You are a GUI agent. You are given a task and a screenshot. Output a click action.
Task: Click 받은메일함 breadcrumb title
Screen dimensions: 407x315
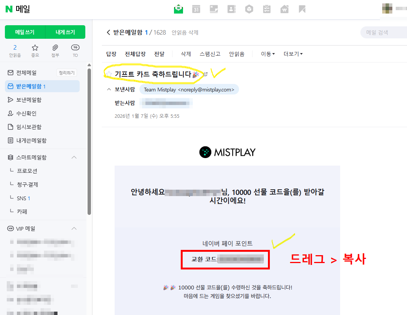(x=128, y=32)
